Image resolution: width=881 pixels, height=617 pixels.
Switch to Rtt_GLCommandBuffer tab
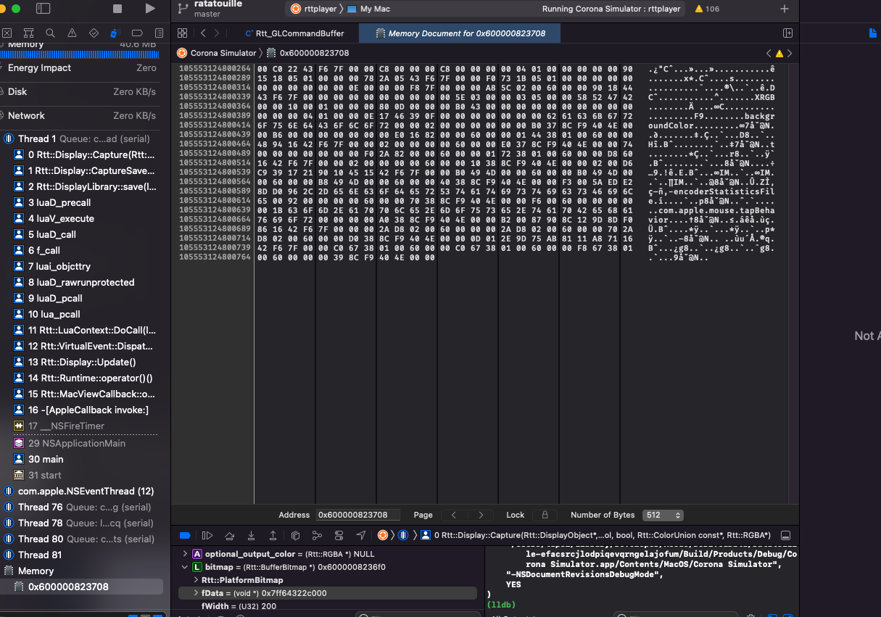[x=295, y=33]
